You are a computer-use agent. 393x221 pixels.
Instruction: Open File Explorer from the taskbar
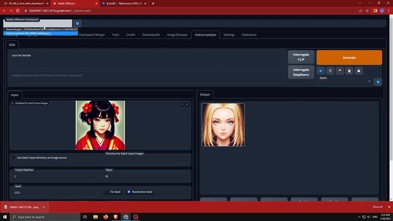[x=96, y=217]
